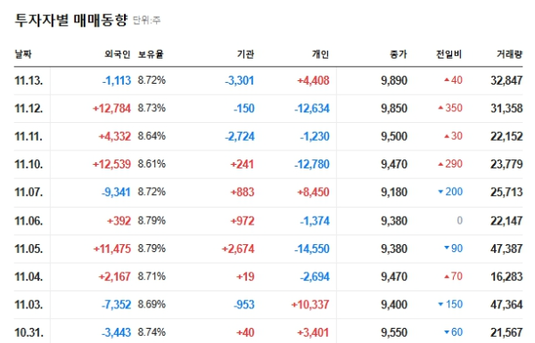
Task: Click institution value +883
Action: (243, 192)
